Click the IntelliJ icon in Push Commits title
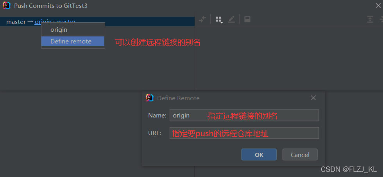Screen dimensions: 383x177 point(7,5)
